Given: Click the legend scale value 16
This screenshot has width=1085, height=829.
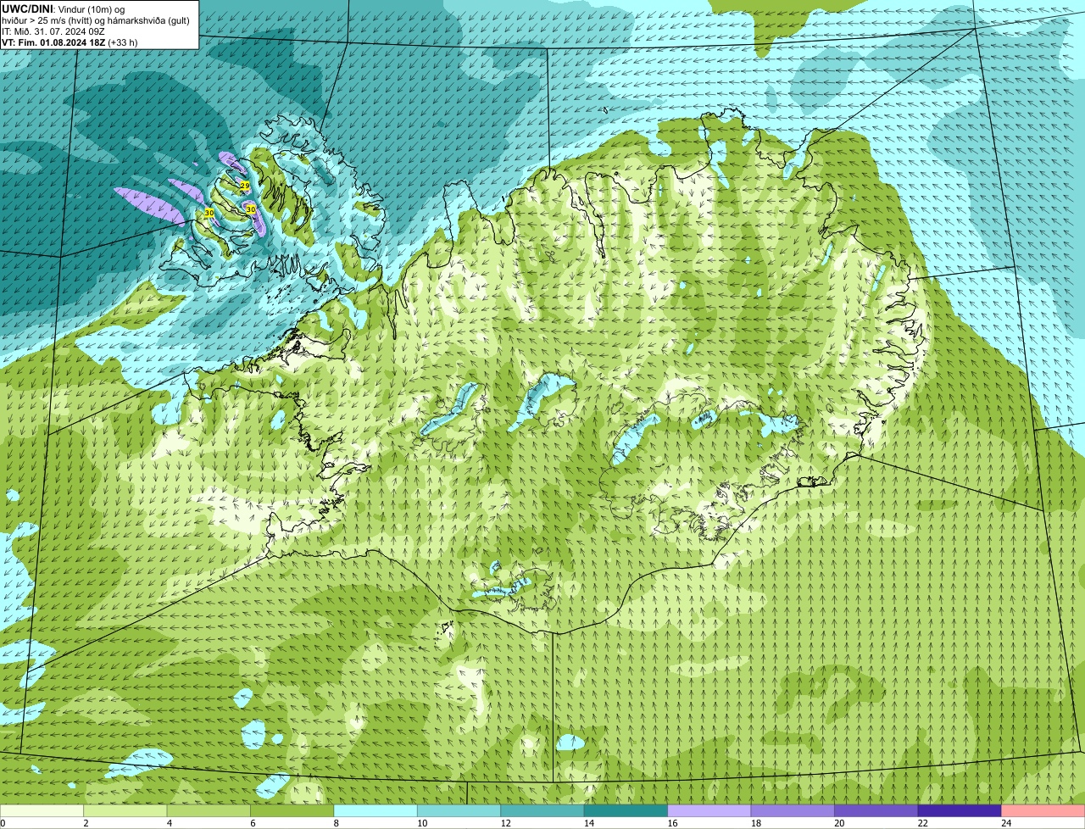Looking at the screenshot, I should pos(672,823).
